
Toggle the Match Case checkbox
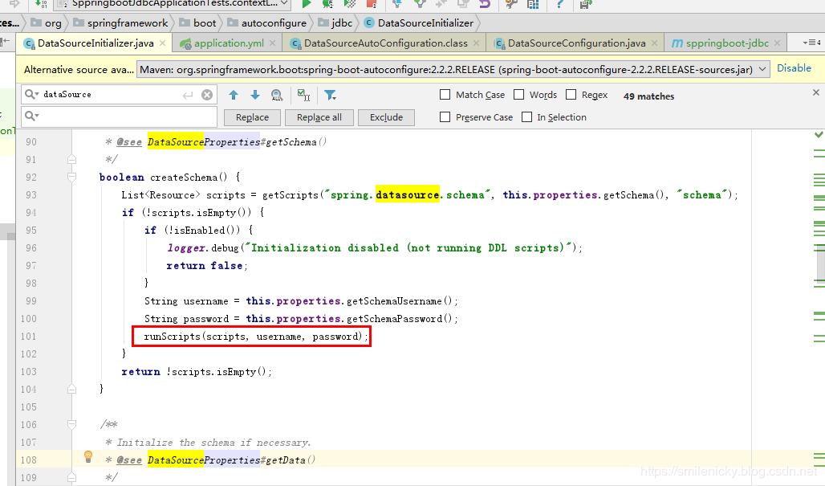tap(445, 95)
